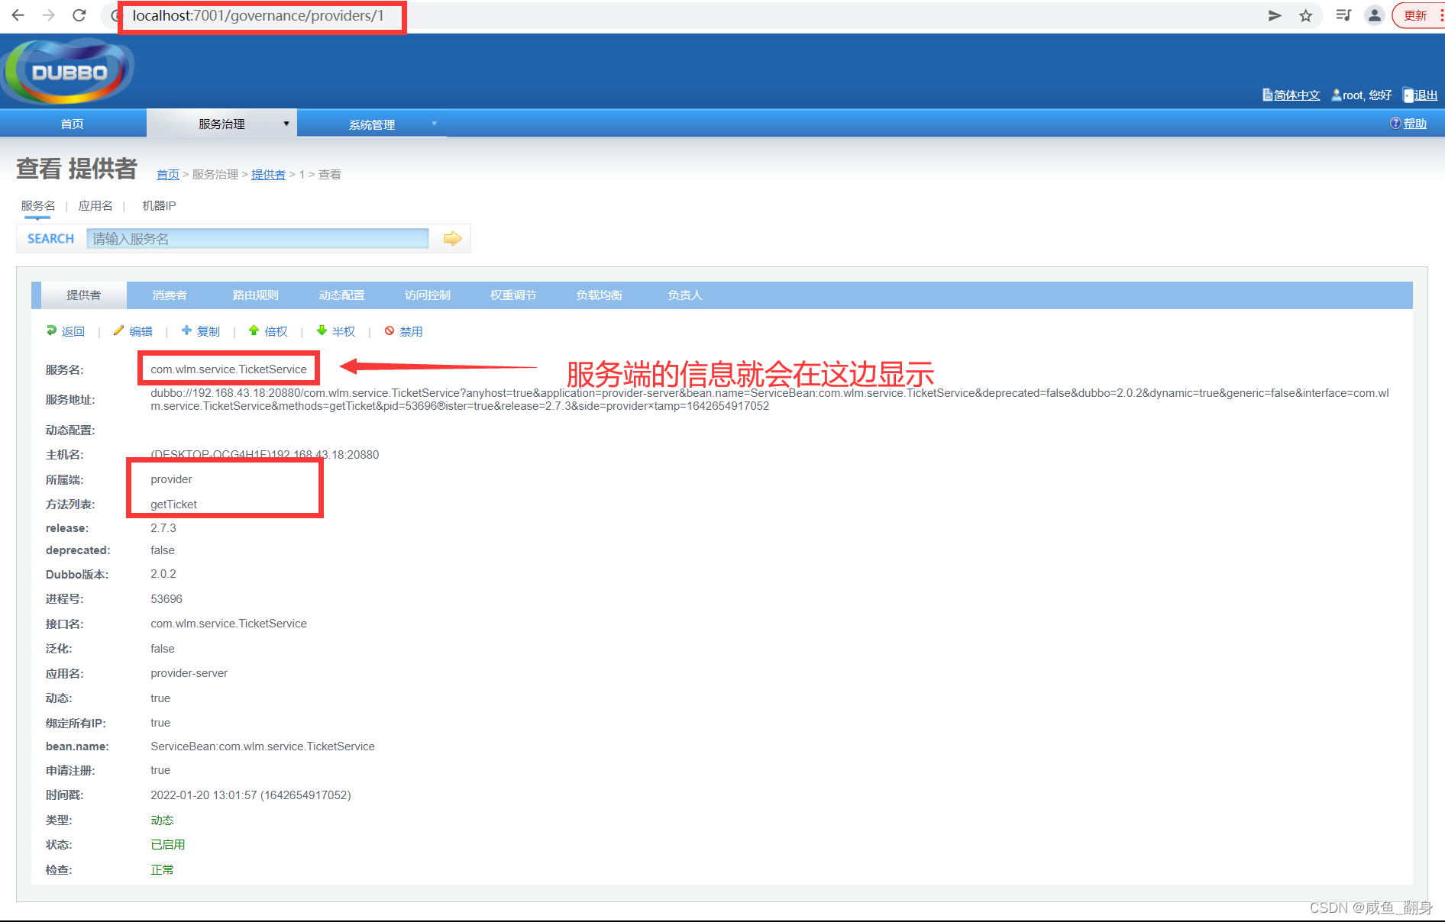
Task: Switch to the 提供者 tab
Action: click(x=83, y=295)
